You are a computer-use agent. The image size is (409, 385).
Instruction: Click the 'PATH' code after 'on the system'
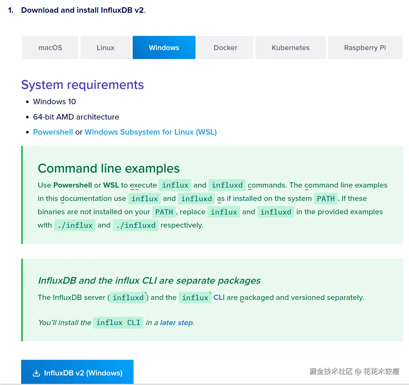pos(326,199)
